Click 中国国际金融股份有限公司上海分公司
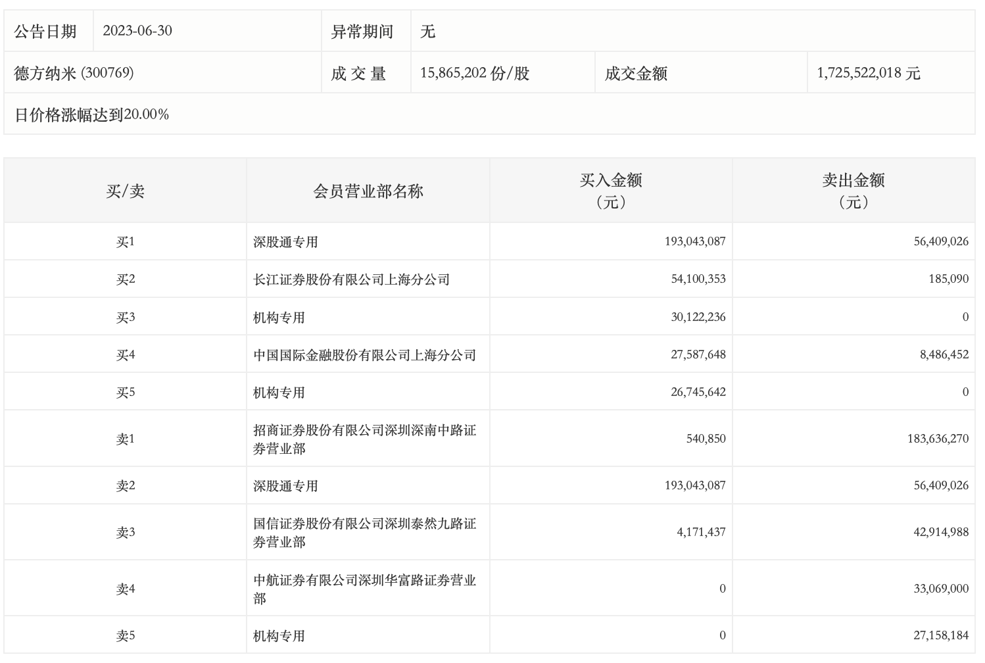Image resolution: width=985 pixels, height=663 pixels. (x=364, y=355)
